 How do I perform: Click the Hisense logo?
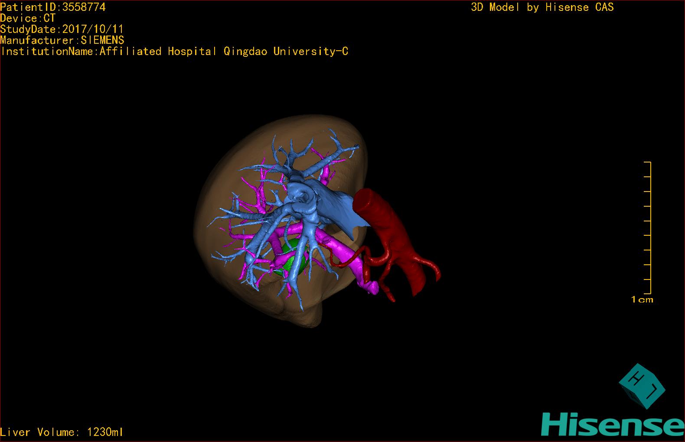(613, 424)
